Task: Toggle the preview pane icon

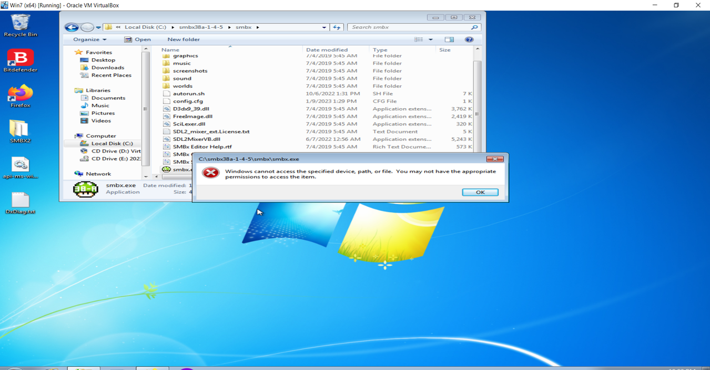Action: click(449, 39)
